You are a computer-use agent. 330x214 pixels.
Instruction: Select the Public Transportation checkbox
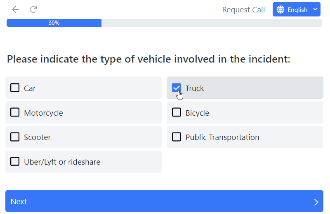177,137
